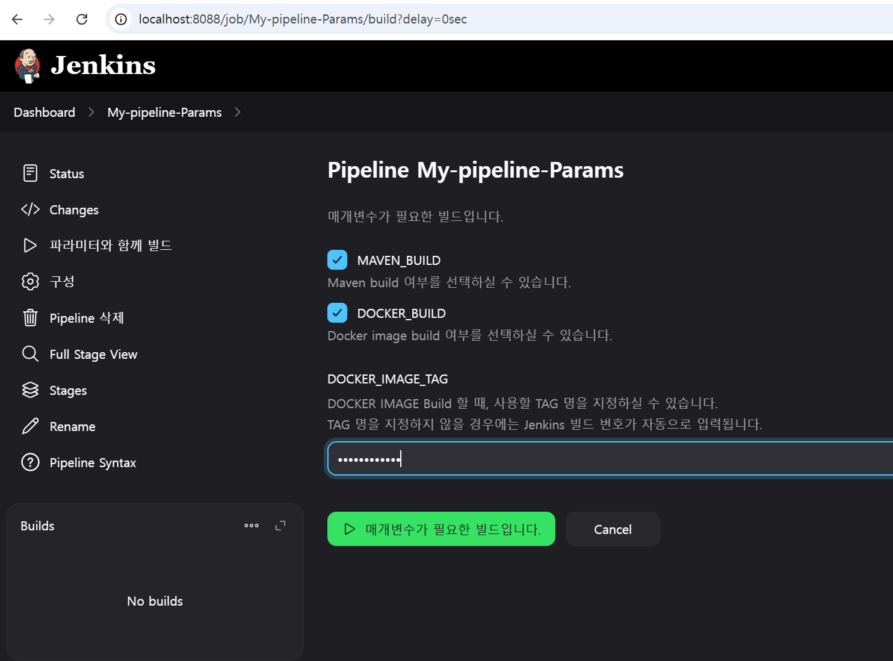Focus the DOCKER_IMAGE_TAG masked input field
This screenshot has height=661, width=893.
tap(610, 459)
